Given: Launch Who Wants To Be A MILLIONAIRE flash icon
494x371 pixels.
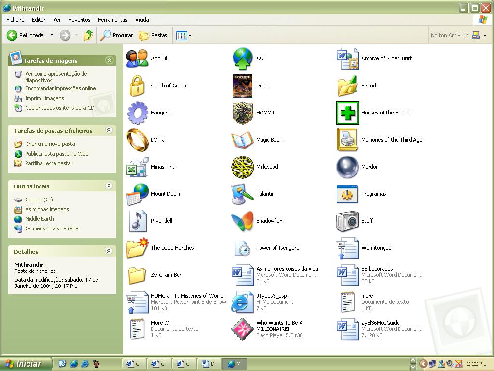Looking at the screenshot, I should pos(243,329).
